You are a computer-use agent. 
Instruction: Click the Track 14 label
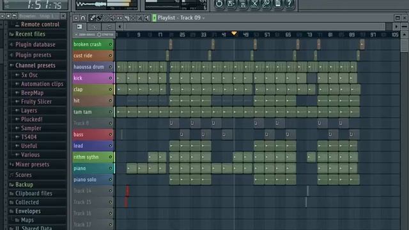click(82, 191)
